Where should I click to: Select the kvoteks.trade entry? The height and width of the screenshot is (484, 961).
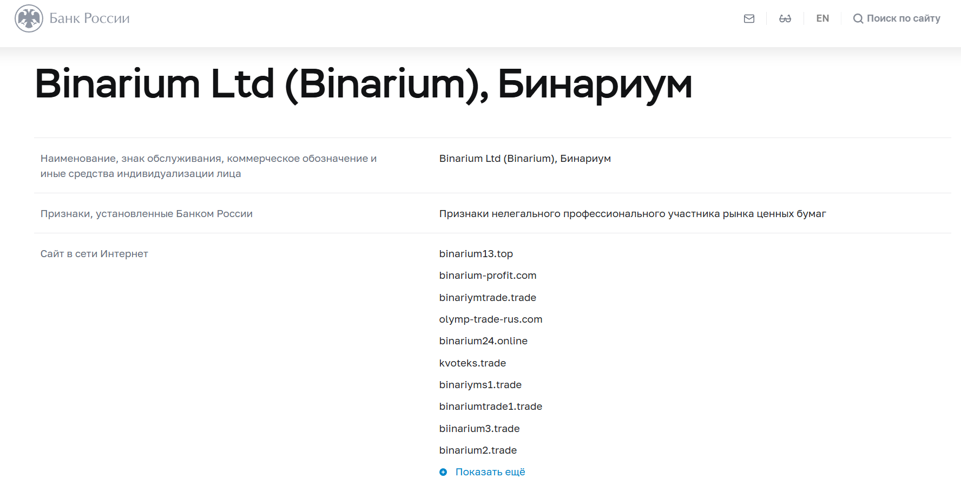472,363
